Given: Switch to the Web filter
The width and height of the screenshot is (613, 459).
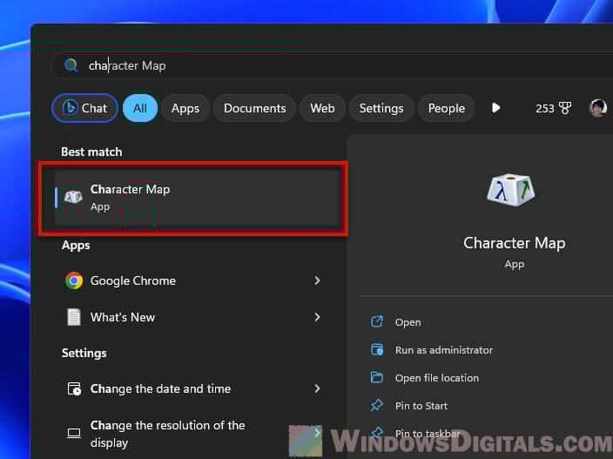Looking at the screenshot, I should coord(322,108).
